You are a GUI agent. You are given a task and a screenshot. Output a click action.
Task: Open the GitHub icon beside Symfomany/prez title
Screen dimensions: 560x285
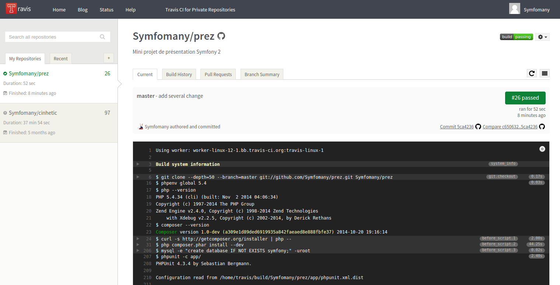coord(221,36)
